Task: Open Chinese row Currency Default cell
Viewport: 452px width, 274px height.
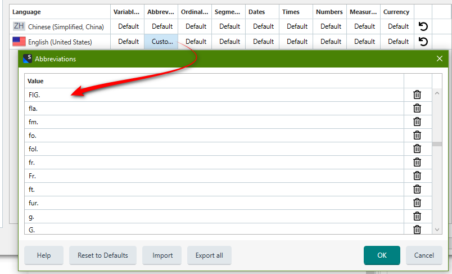Action: pos(397,26)
